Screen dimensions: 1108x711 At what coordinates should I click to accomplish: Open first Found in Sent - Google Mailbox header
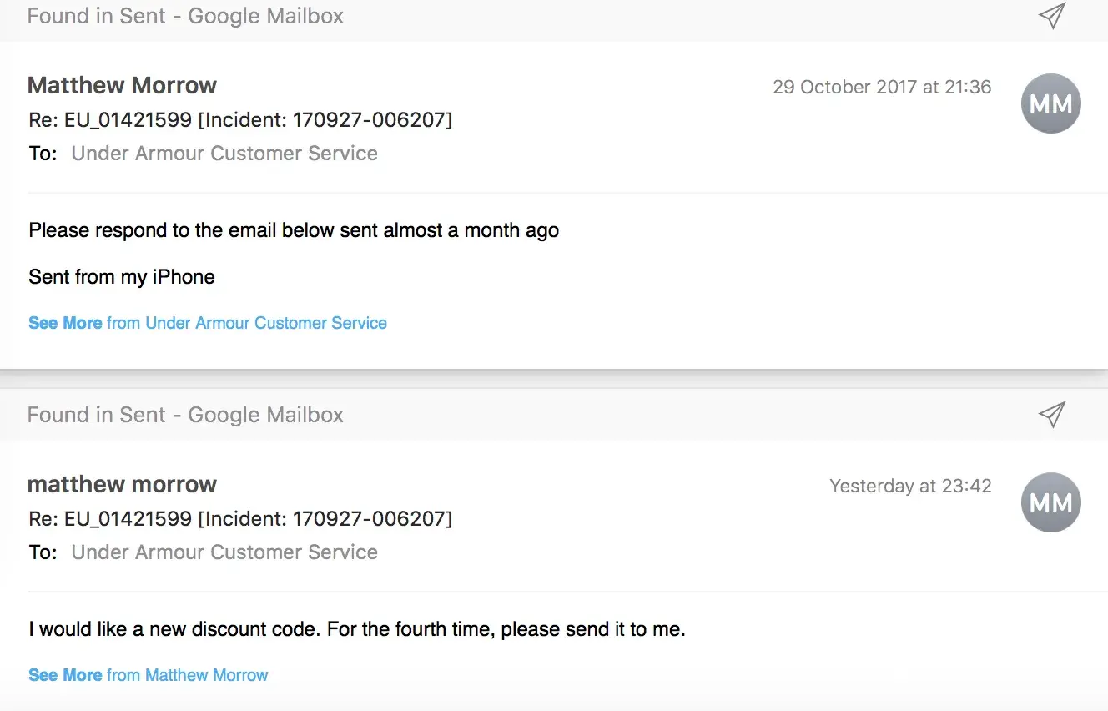(185, 16)
